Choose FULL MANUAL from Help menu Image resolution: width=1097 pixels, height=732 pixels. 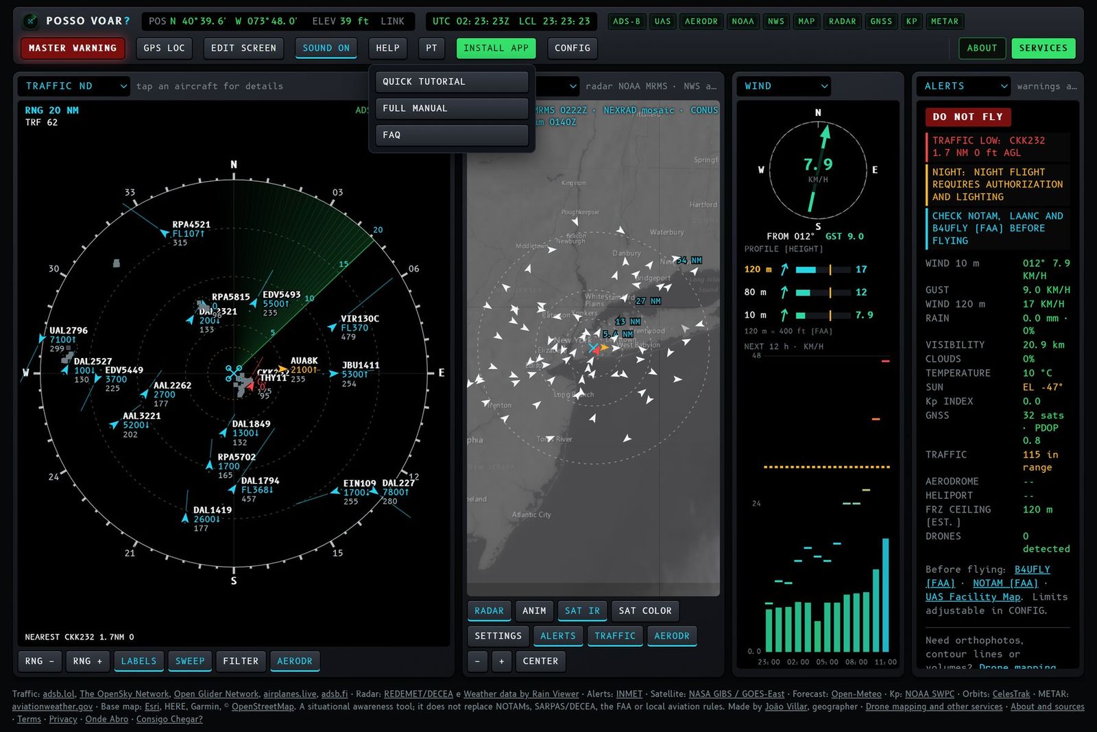(452, 108)
